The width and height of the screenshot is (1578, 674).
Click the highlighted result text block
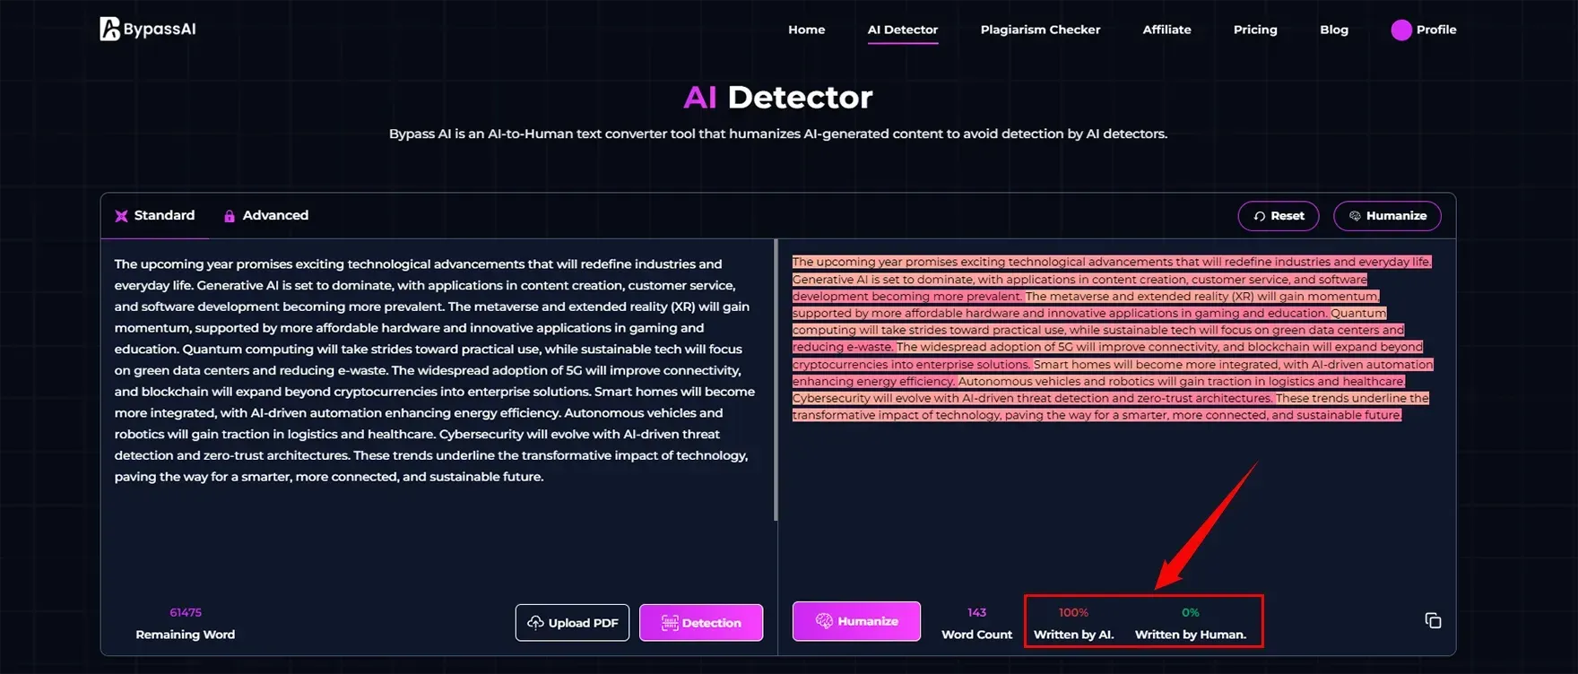click(x=1112, y=338)
